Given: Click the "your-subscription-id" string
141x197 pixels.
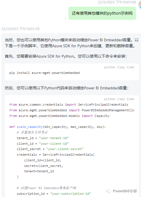Looking at the screenshot, I should click(x=70, y=194).
